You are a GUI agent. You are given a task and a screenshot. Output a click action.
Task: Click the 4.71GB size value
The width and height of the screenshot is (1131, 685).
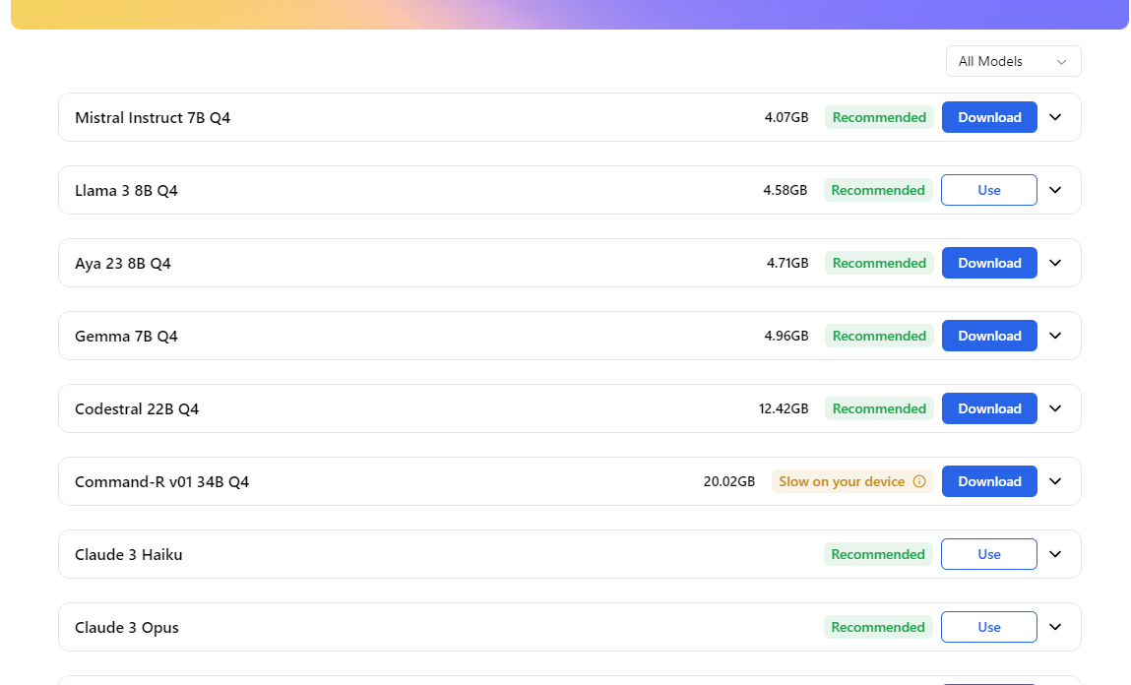[x=786, y=263]
